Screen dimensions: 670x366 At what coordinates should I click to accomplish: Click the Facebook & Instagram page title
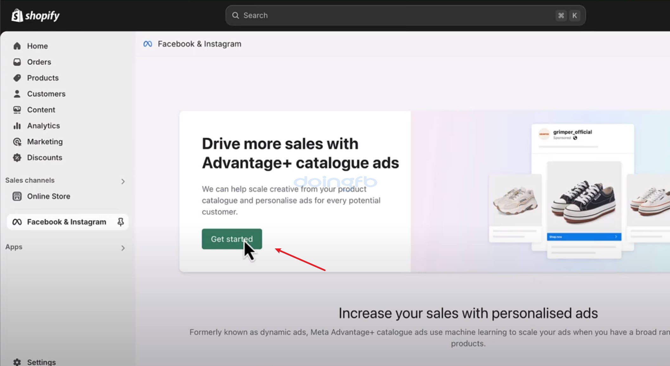coord(200,44)
